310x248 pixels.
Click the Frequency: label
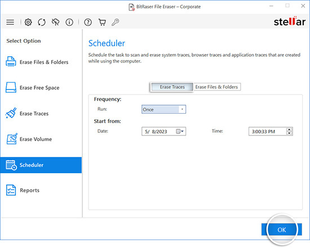[108, 99]
